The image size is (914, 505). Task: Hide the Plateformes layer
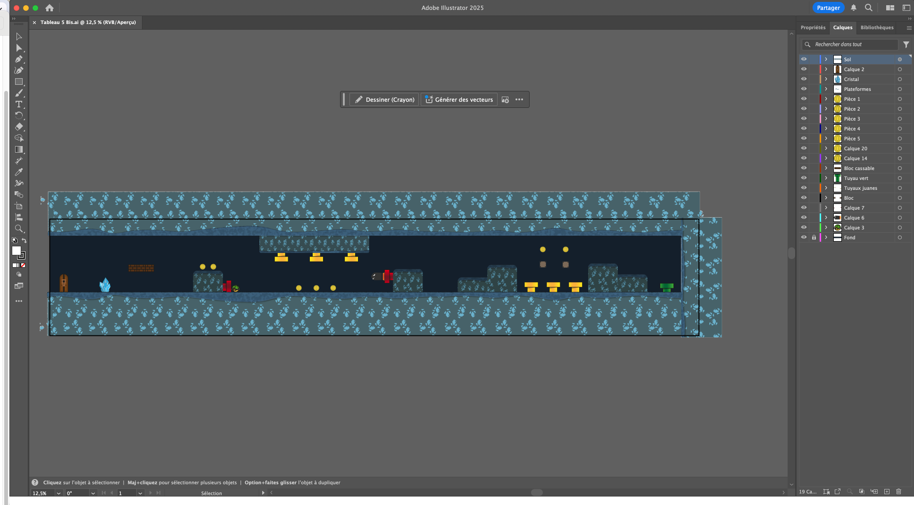pos(804,89)
